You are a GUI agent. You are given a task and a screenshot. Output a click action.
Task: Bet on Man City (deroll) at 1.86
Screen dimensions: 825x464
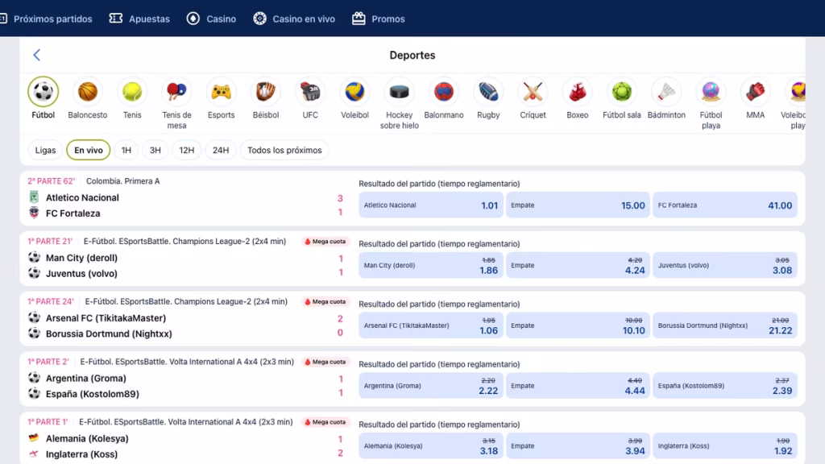431,265
